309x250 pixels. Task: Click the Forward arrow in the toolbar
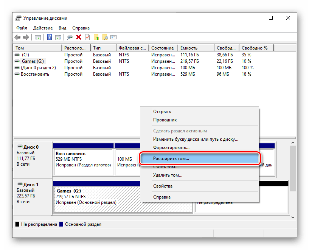pyautogui.click(x=26, y=37)
